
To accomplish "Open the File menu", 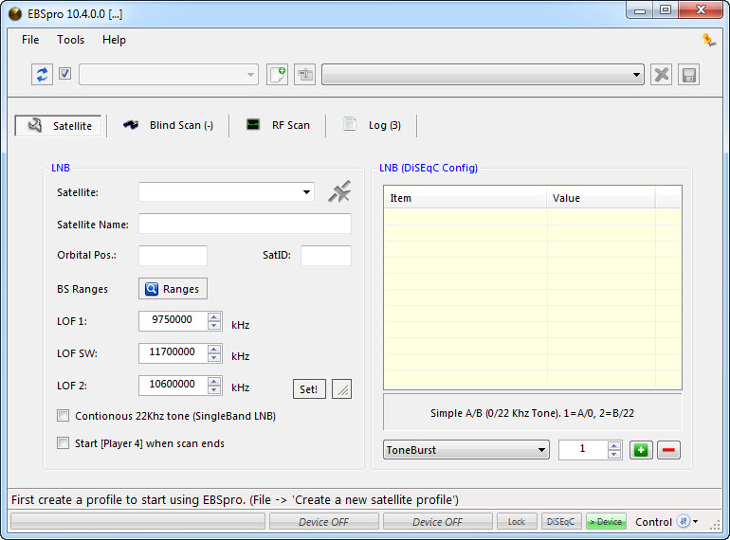I will (x=30, y=40).
